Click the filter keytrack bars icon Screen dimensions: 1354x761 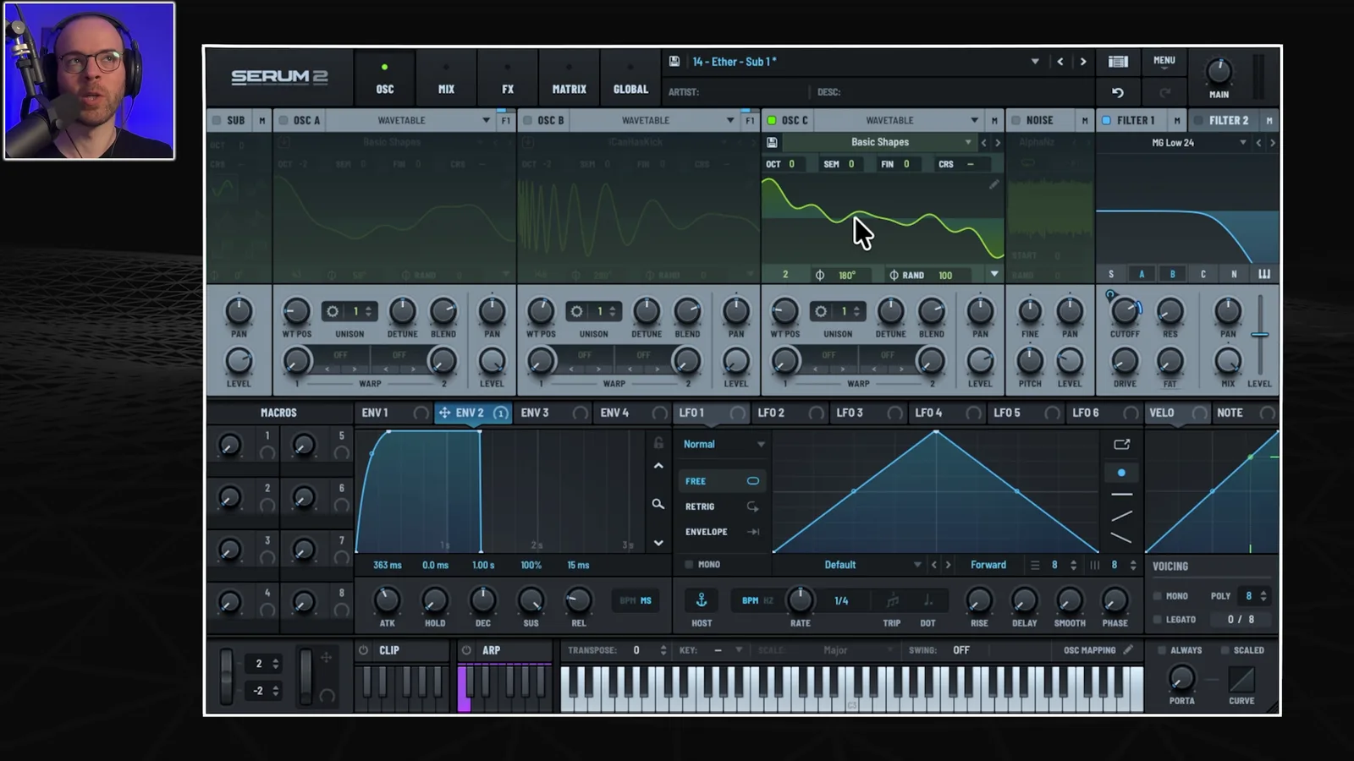click(x=1264, y=274)
